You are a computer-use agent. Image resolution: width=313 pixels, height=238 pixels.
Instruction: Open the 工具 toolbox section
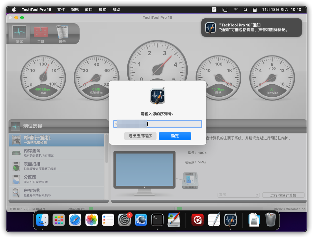(x=41, y=34)
